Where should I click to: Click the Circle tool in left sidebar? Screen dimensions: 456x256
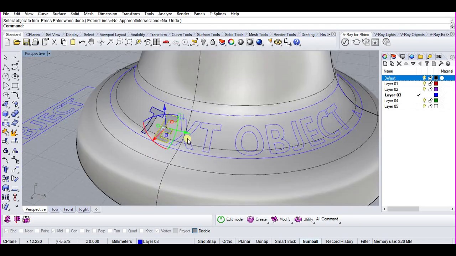[6, 76]
